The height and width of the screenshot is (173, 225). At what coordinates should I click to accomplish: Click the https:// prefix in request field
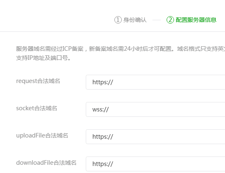click(x=103, y=82)
